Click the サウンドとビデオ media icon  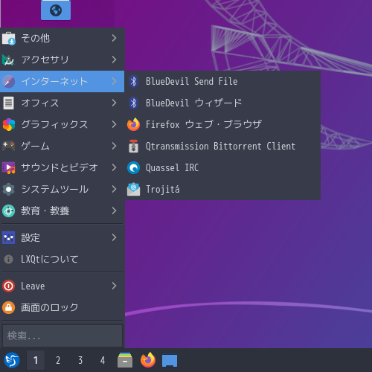tap(9, 167)
